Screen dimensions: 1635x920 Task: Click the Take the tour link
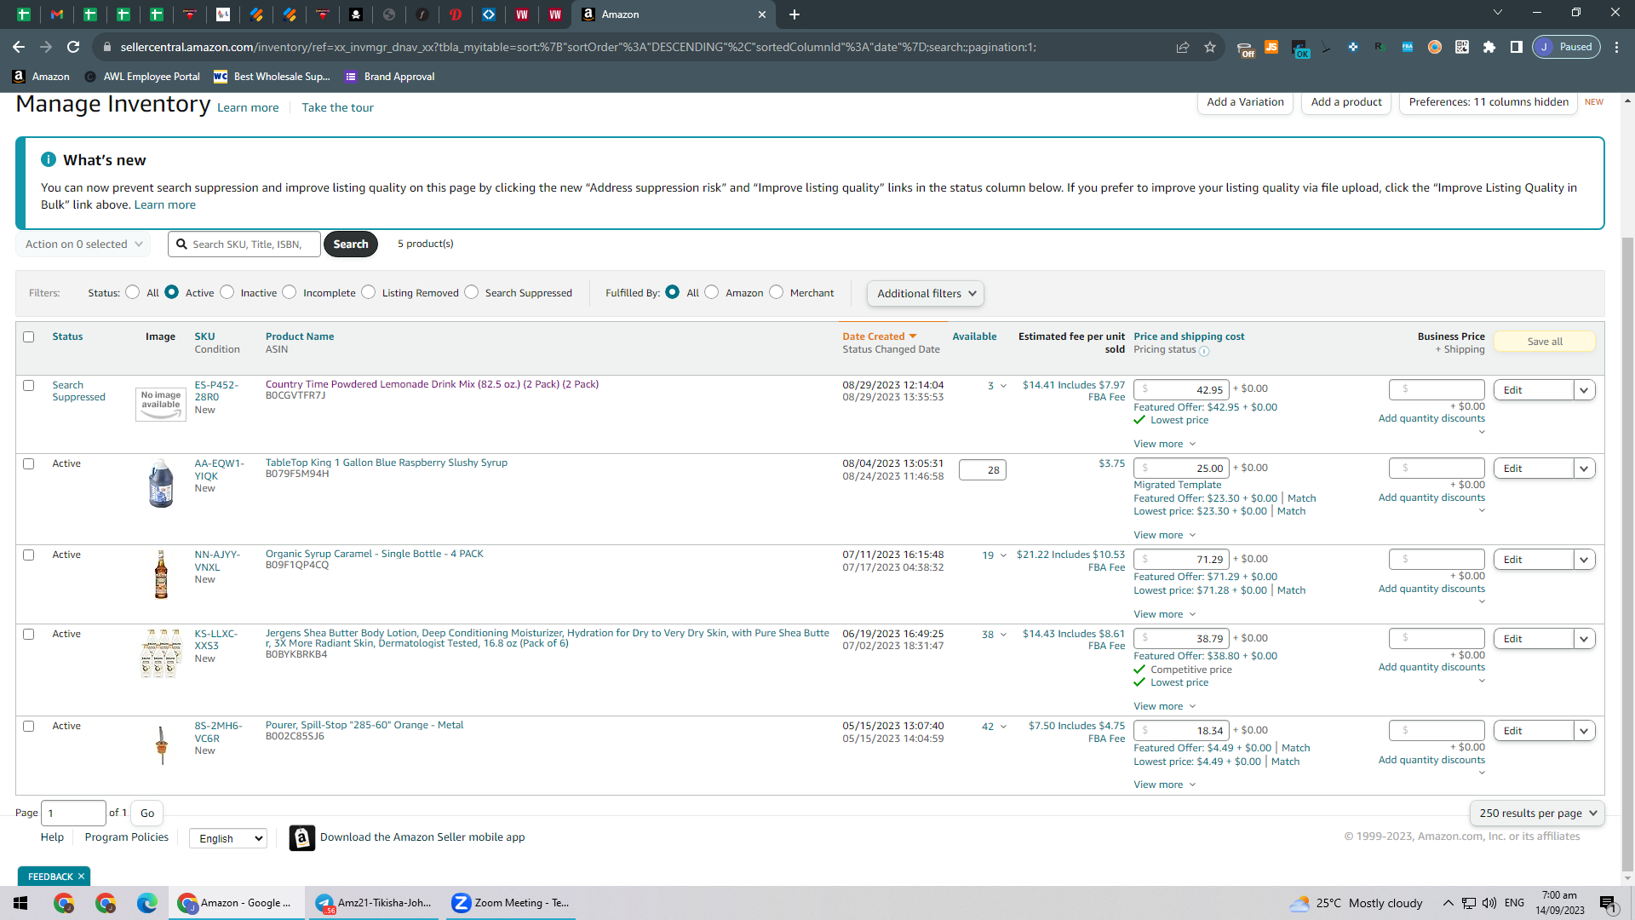click(337, 107)
